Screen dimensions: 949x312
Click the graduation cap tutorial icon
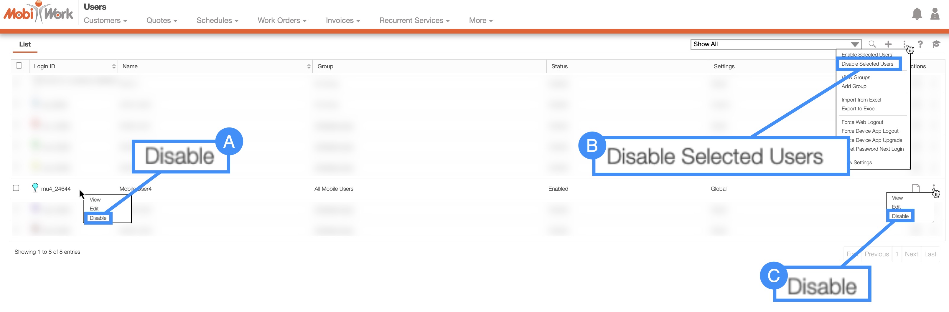(936, 44)
